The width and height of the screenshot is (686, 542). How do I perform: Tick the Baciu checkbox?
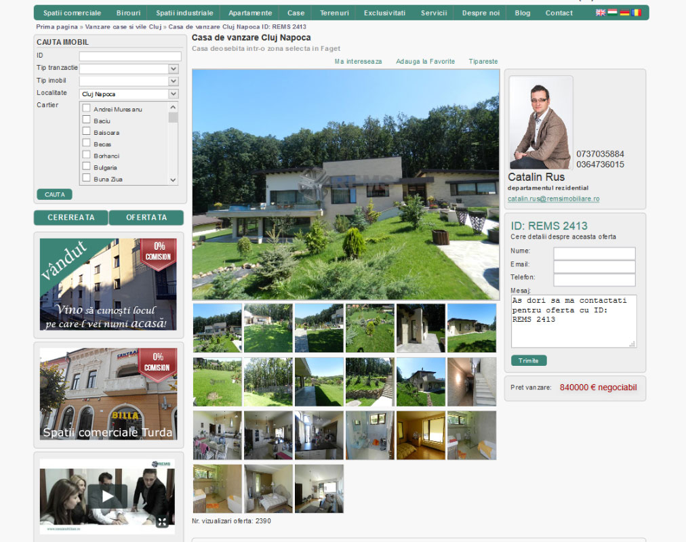click(x=86, y=120)
